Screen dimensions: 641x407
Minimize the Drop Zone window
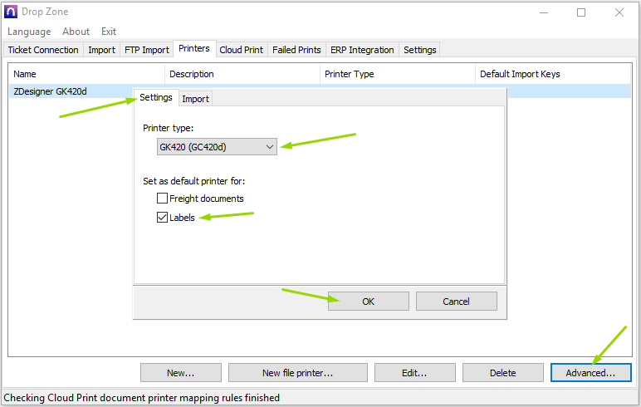pyautogui.click(x=544, y=12)
